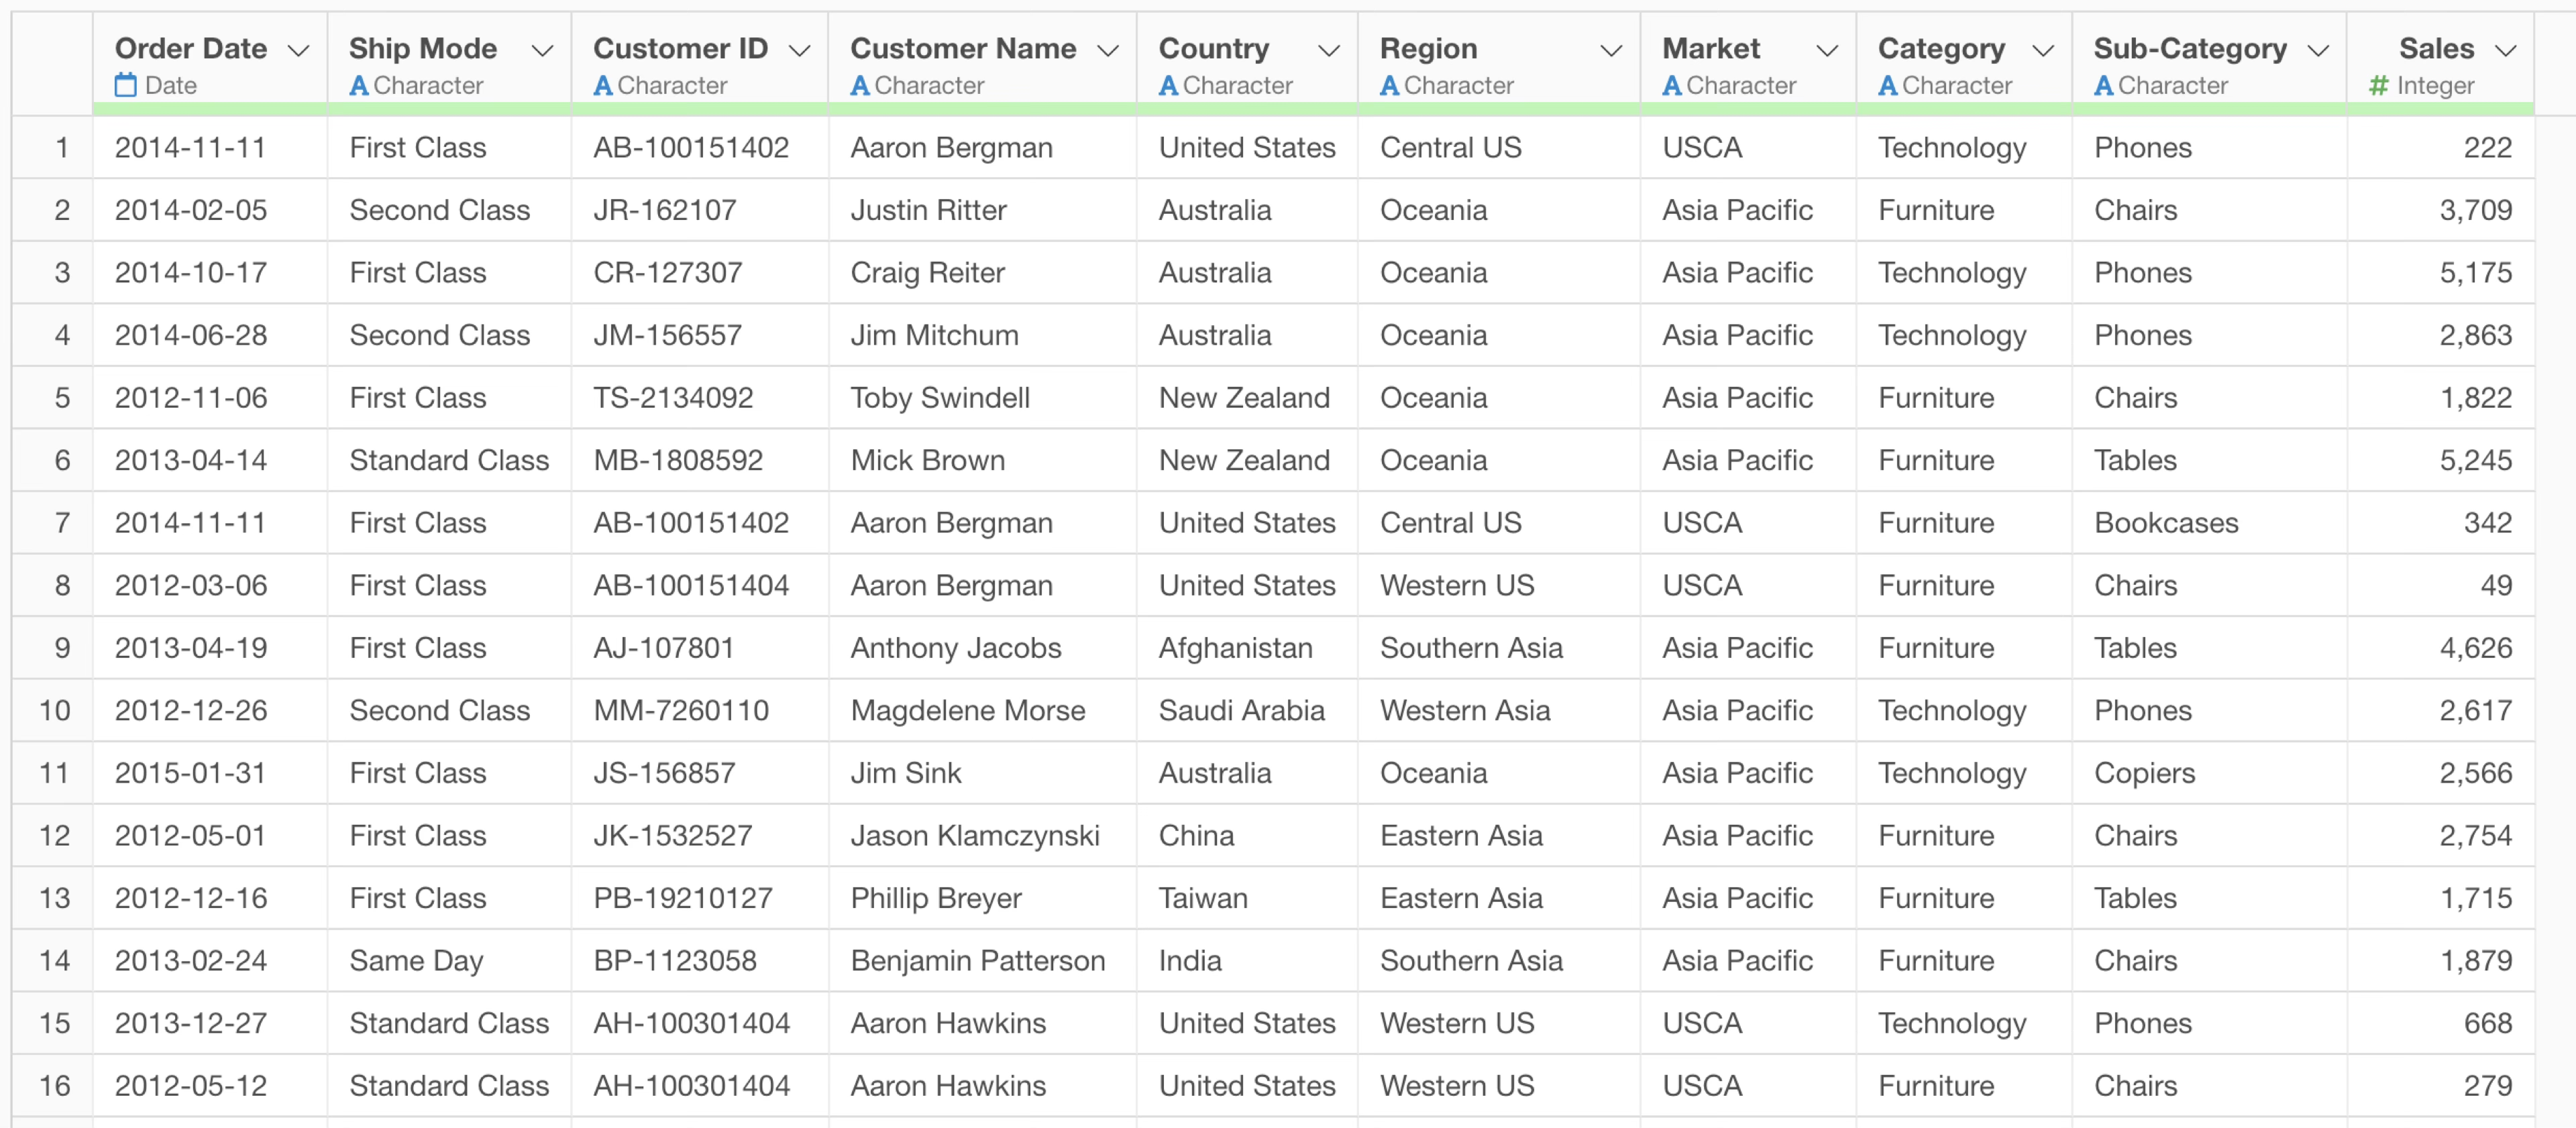Click the Character type icon under Country

(x=1168, y=86)
